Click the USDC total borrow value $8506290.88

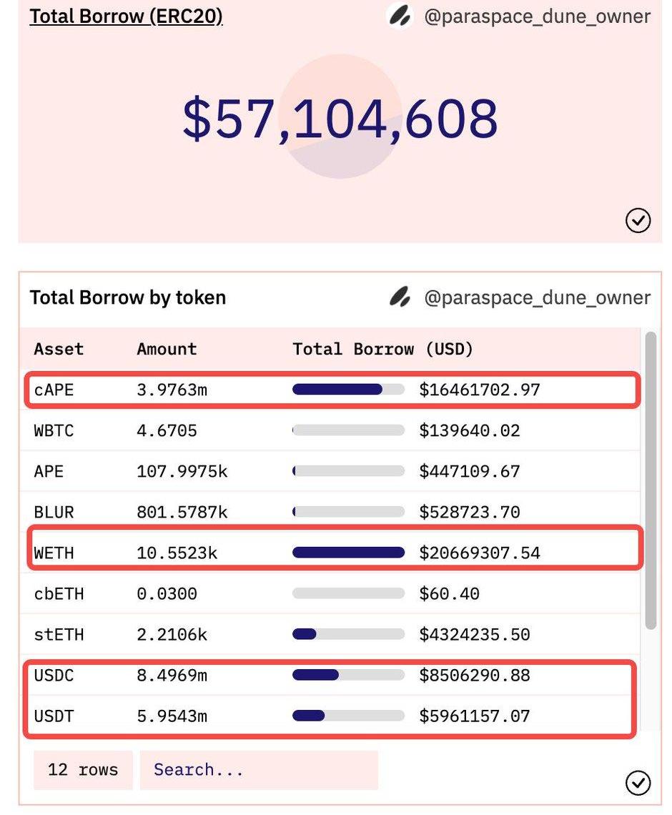[474, 675]
